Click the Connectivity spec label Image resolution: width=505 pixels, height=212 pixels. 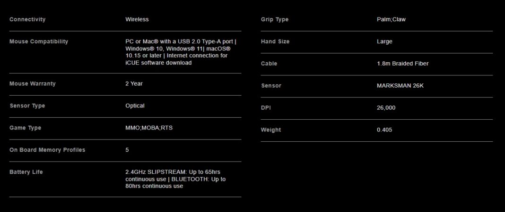[x=27, y=19]
